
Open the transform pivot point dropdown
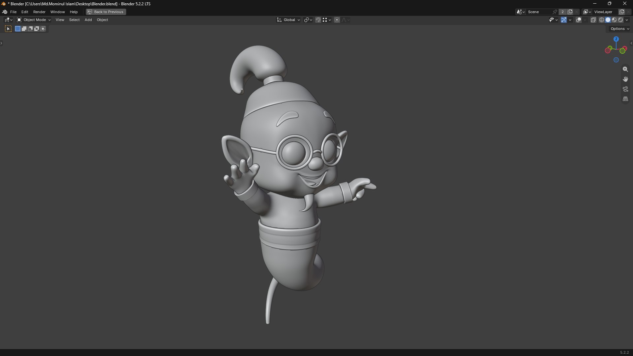click(x=308, y=20)
